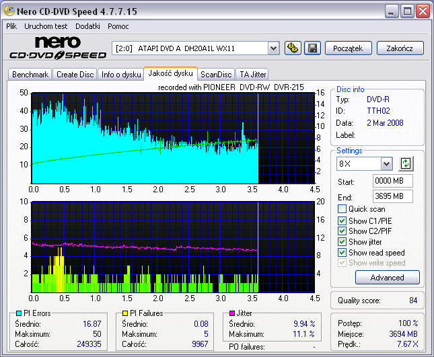Click the disc ID TTH02
This screenshot has width=434, height=357.
tap(378, 111)
